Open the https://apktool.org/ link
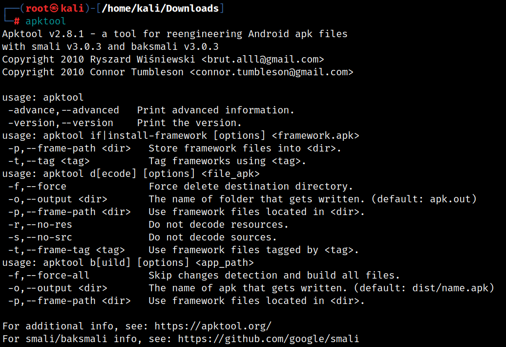The image size is (506, 347). pos(213,326)
